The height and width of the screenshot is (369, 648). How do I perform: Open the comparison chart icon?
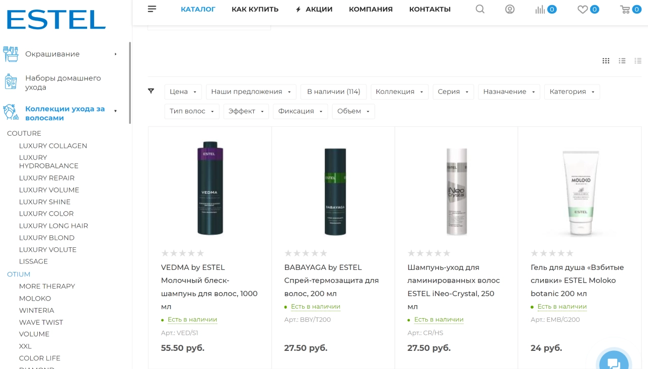pyautogui.click(x=540, y=9)
